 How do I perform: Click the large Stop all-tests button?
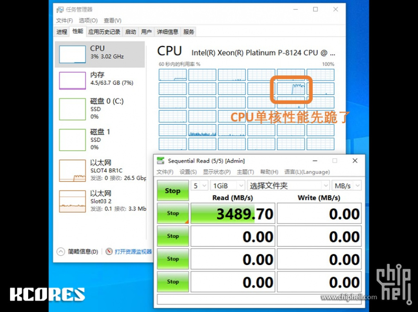(x=173, y=191)
